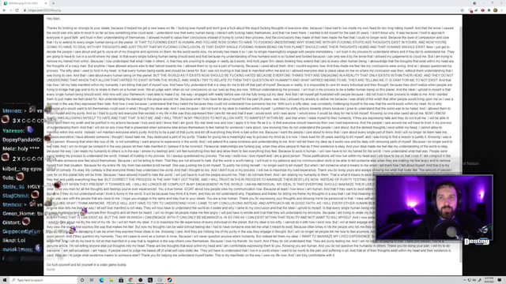Click chat username Green_Home
506x284 pixels.
[x=19, y=214]
